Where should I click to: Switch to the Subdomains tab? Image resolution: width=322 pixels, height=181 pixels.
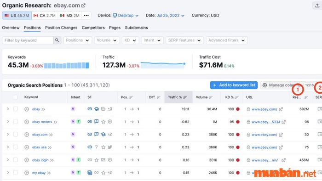pyautogui.click(x=136, y=28)
